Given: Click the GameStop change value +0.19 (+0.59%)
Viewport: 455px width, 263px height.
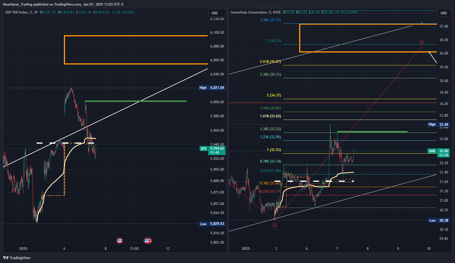Looking at the screenshot, I should pos(346,12).
